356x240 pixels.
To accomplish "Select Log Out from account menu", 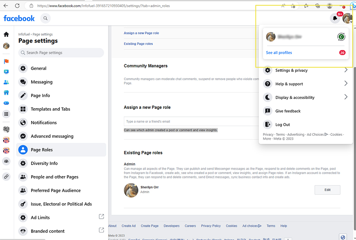I will click(282, 124).
